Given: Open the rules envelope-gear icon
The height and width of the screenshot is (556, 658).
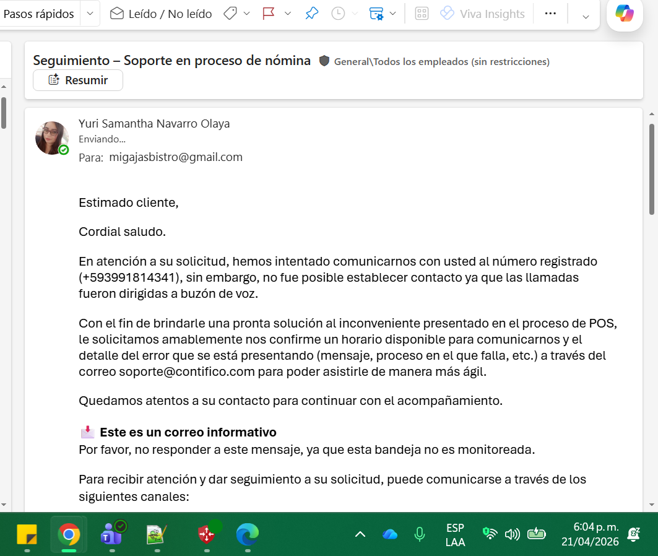Looking at the screenshot, I should (x=376, y=14).
